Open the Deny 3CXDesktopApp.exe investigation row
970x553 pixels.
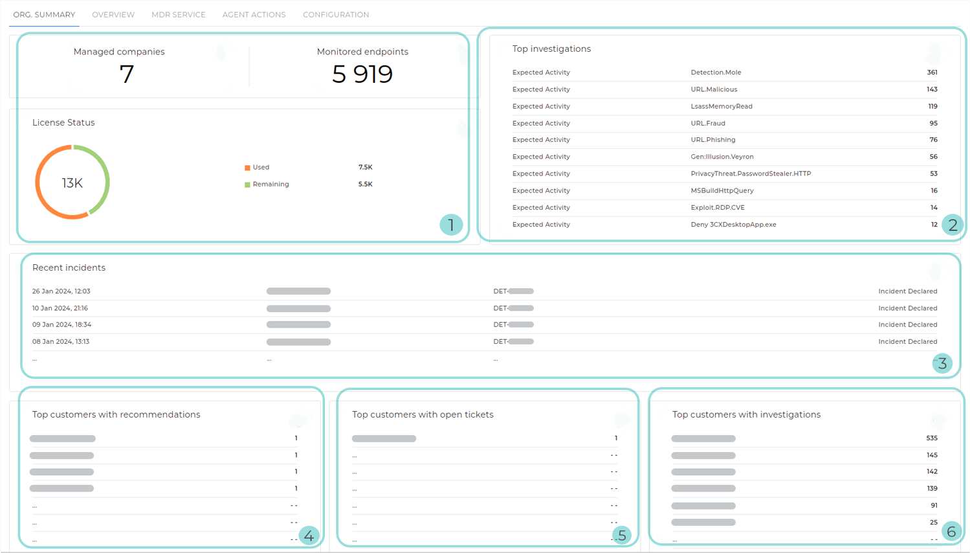[733, 225]
